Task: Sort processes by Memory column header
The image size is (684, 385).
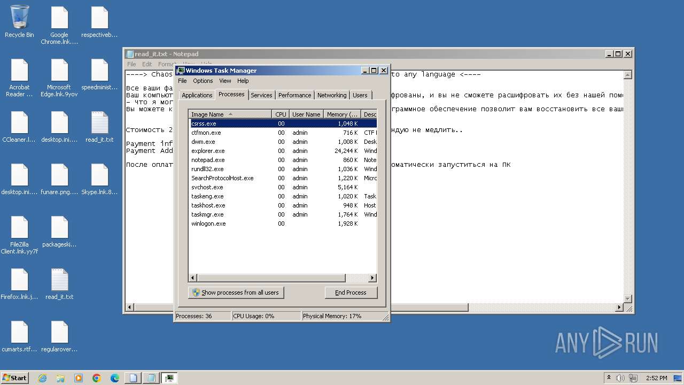Action: click(x=342, y=114)
